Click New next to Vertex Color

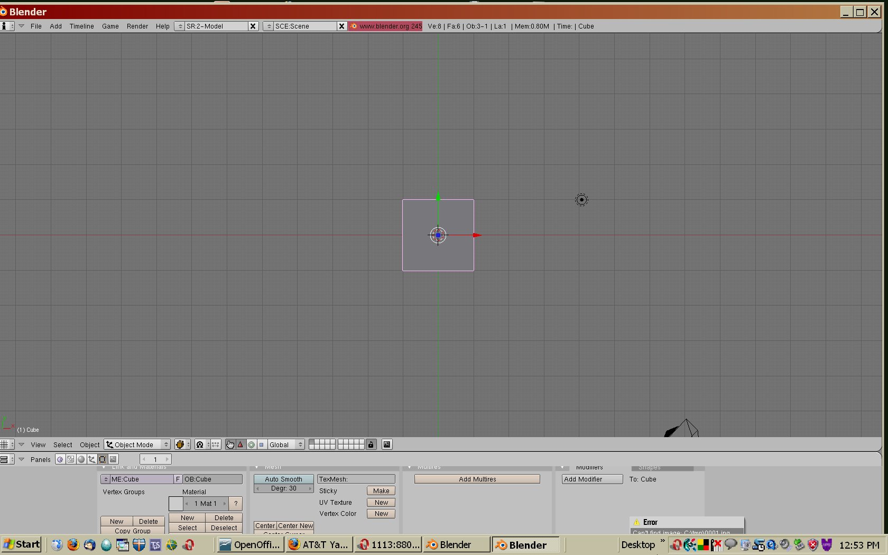[381, 514]
